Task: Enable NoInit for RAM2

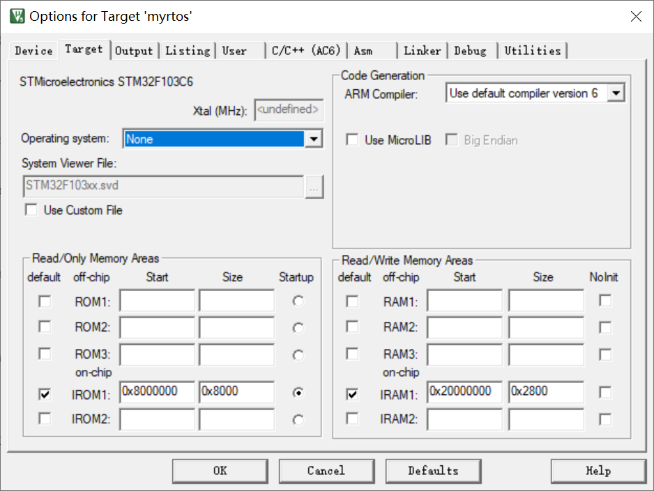Action: pos(605,327)
